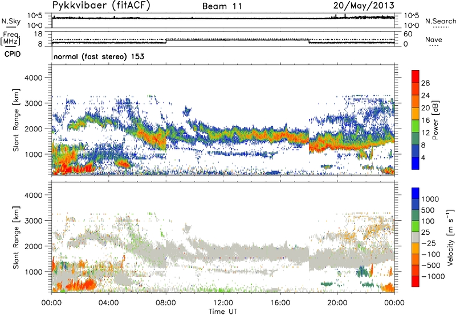
Task: Click '2000' on the velocity panel range axis
Action: point(33,246)
